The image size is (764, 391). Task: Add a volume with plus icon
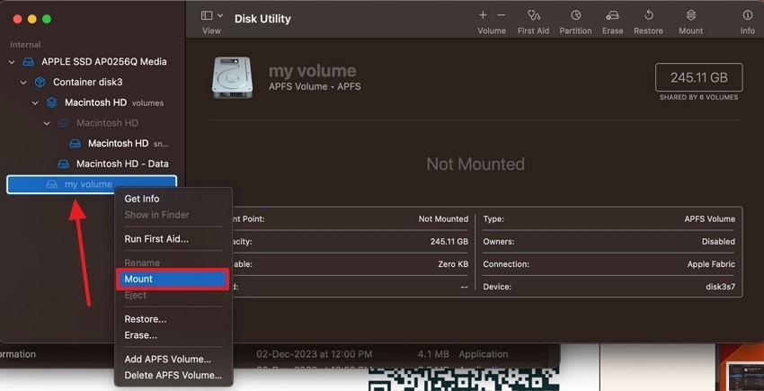(483, 15)
